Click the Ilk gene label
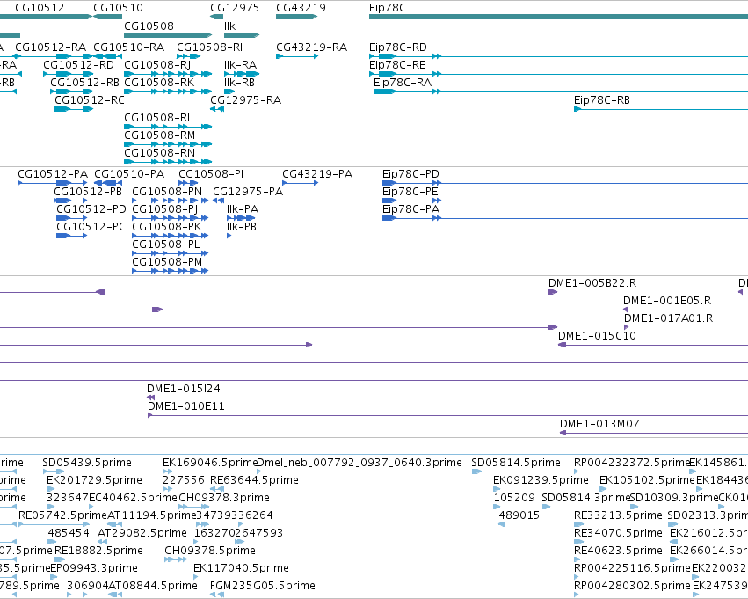748x599 pixels. coord(230,26)
